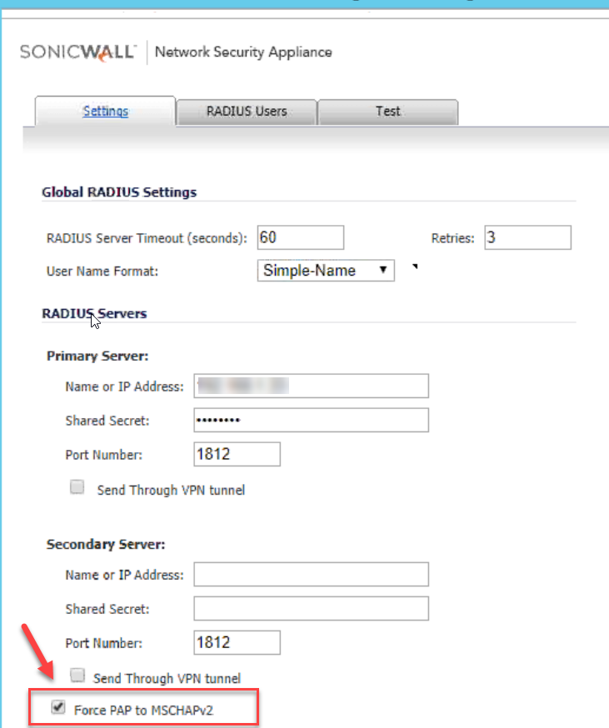
Task: Edit the Secondary Server Port Number field
Action: pos(237,642)
